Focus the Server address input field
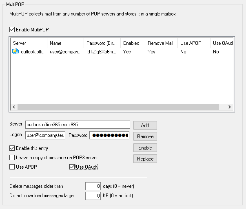The width and height of the screenshot is (246, 209). click(77, 125)
